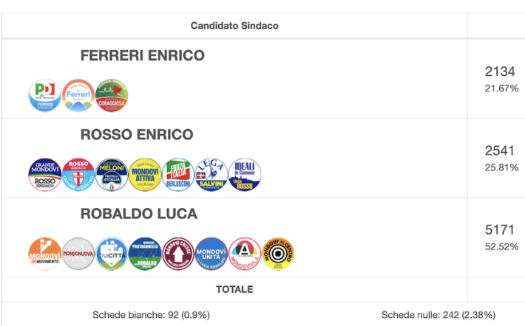Open the grey Mondonuova list emblem
Viewport: 525px width, 326px height.
pos(78,254)
